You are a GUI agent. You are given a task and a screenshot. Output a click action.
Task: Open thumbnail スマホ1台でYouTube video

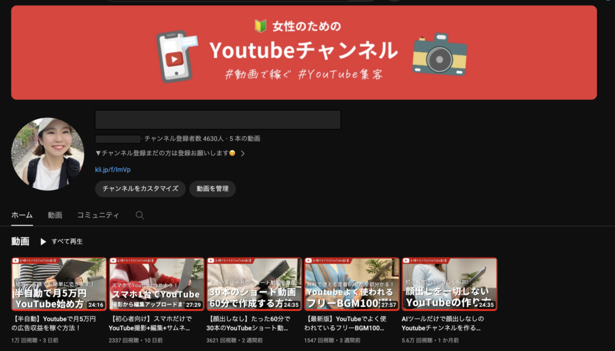pos(157,284)
